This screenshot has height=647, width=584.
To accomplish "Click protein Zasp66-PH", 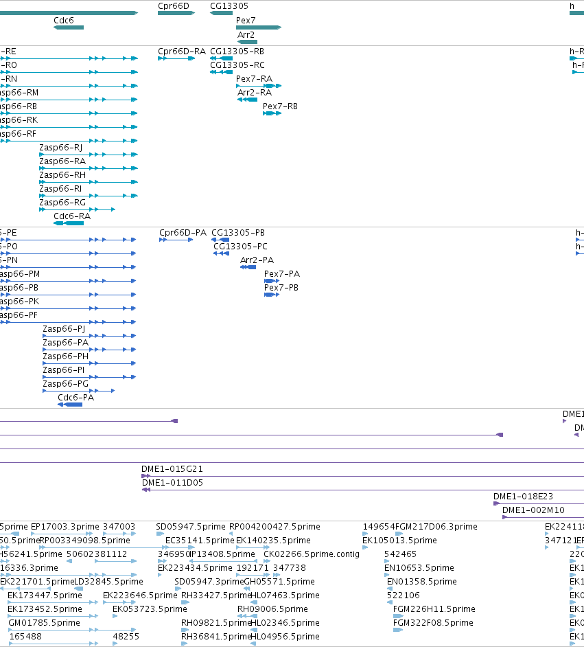I will point(65,356).
